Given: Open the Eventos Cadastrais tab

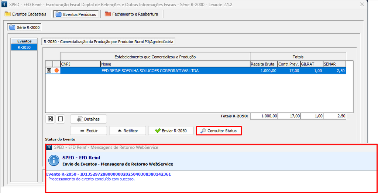Looking at the screenshot, I should [x=25, y=14].
